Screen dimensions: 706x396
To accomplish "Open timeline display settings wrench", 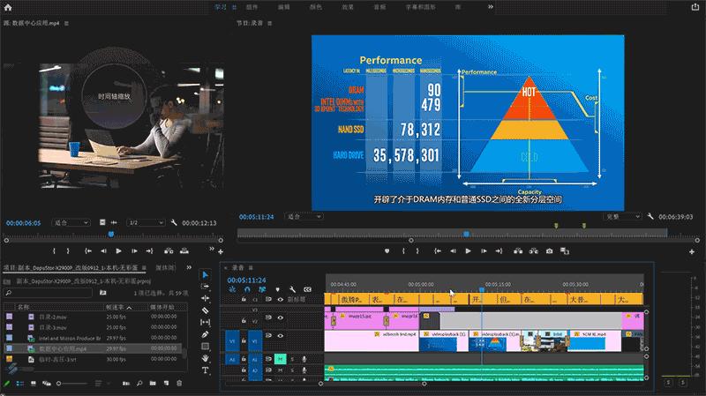I will [292, 289].
